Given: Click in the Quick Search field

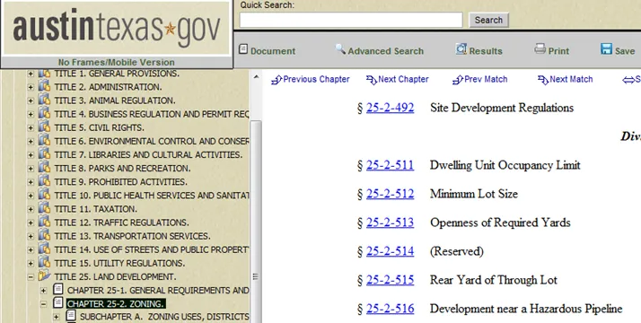Looking at the screenshot, I should (351, 20).
